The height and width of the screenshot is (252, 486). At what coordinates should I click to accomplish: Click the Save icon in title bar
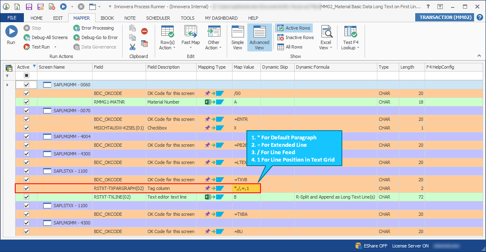coord(29,7)
